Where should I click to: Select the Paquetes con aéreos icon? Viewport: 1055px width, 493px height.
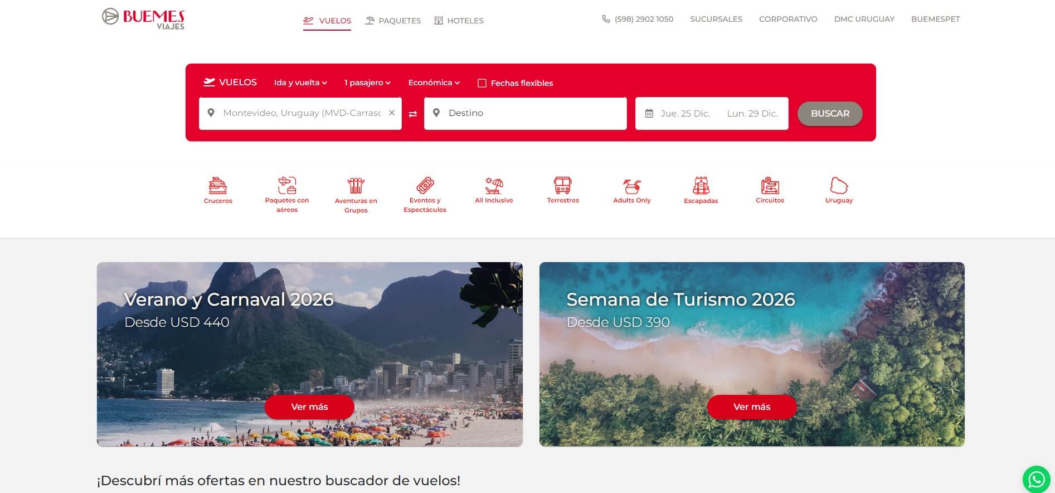[287, 185]
